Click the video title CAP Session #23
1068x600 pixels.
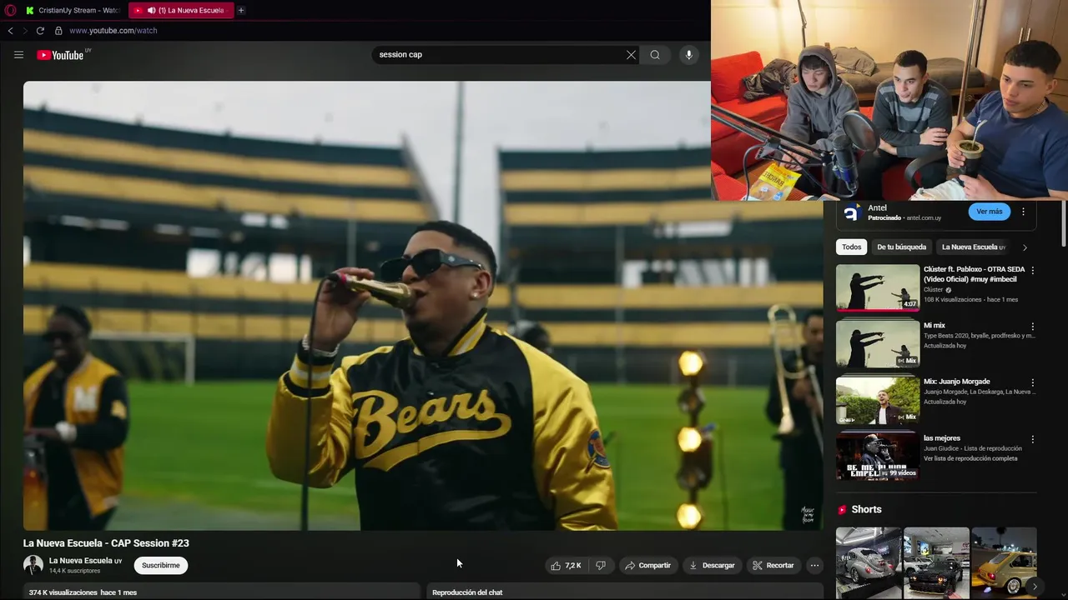point(106,543)
